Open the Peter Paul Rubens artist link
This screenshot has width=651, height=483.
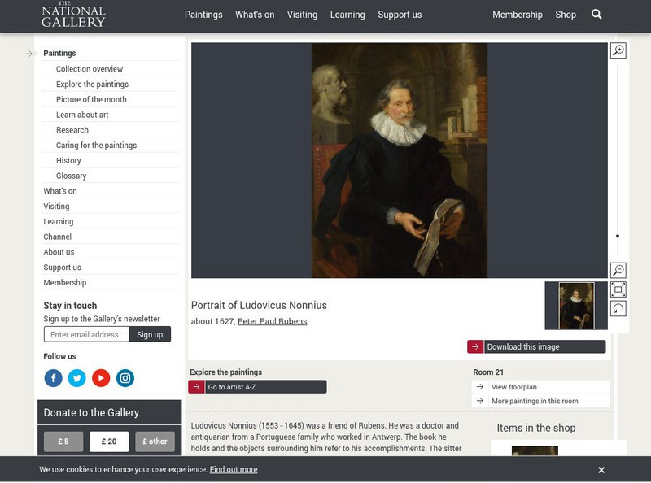273,321
